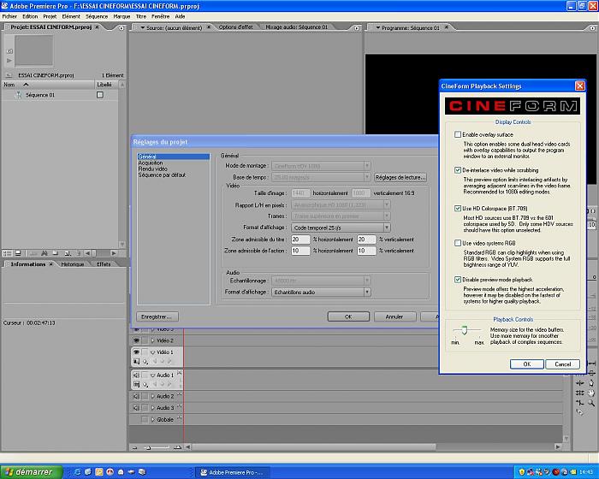
Task: Open the Echantillons audio dropdown
Action: point(321,293)
